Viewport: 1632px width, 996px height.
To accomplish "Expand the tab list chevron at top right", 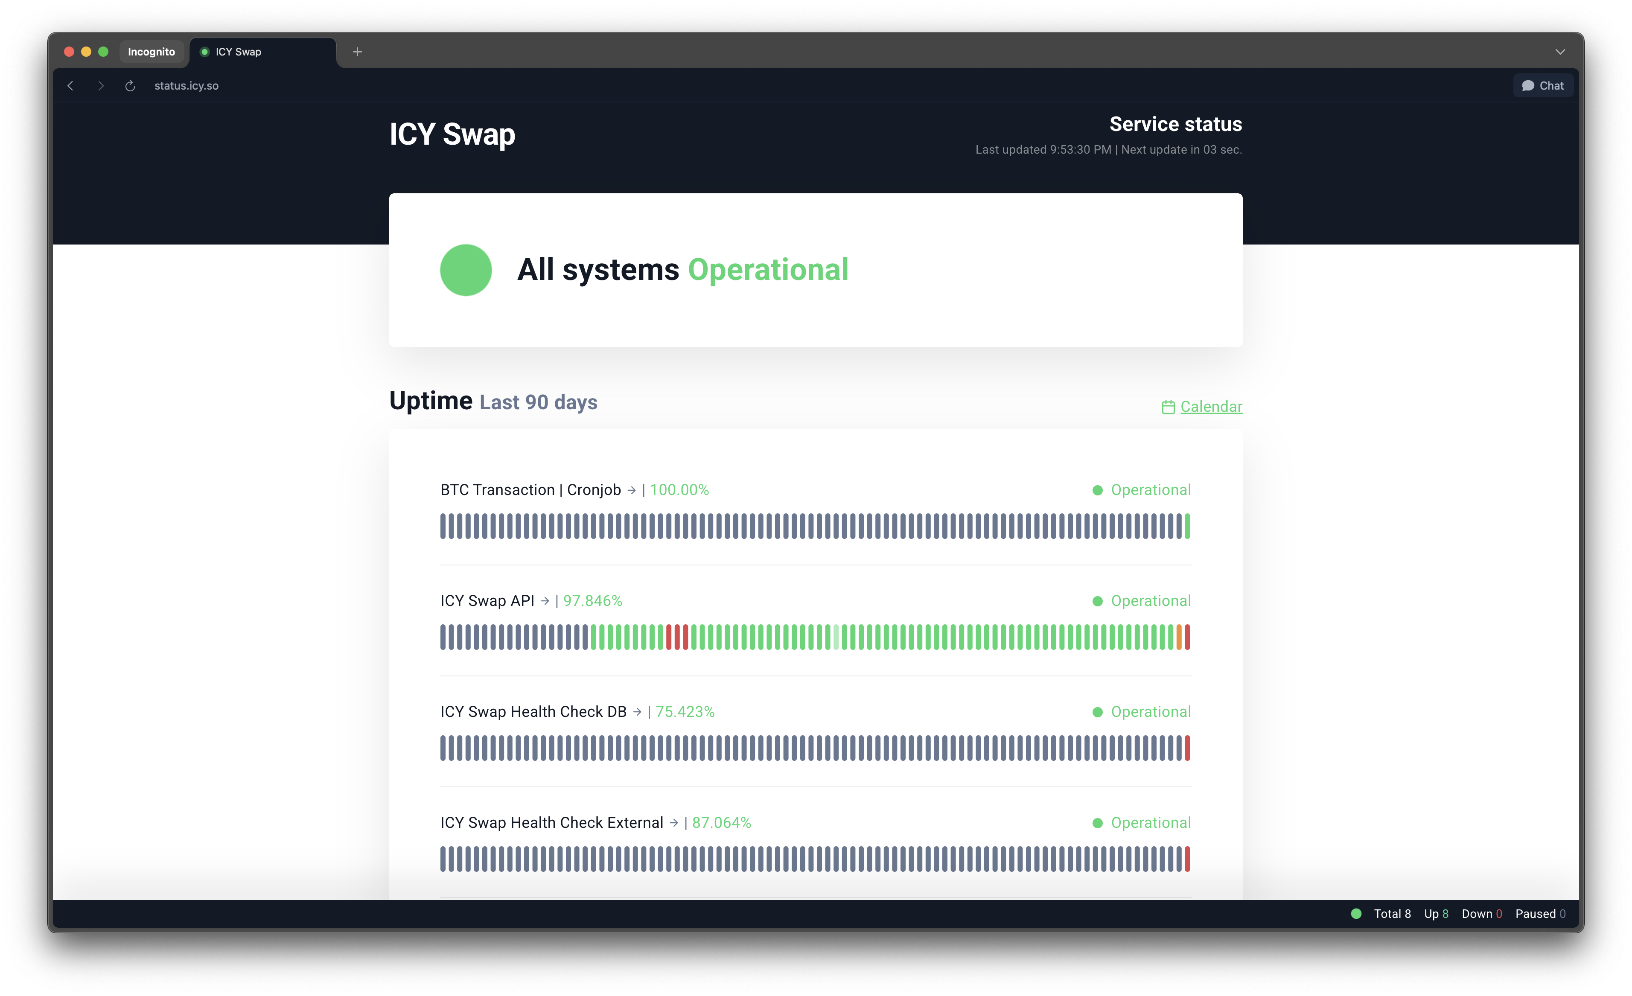I will point(1560,52).
